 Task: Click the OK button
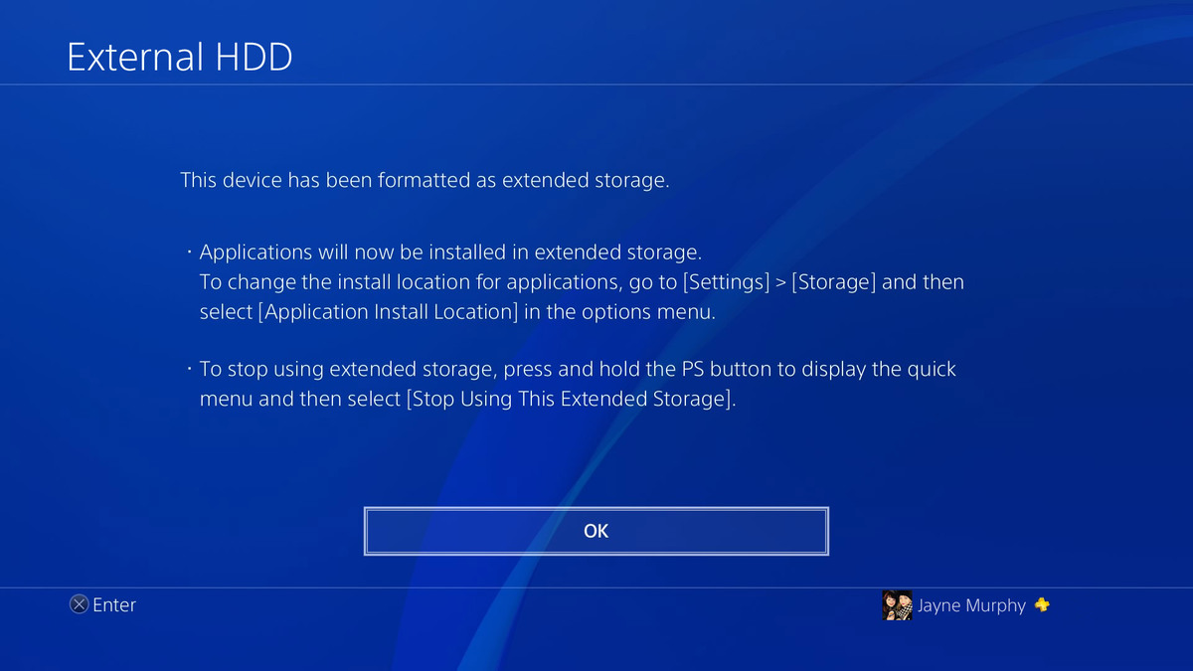(x=596, y=531)
